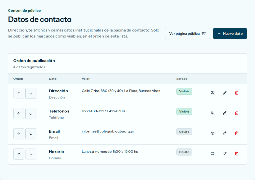Delete the Teléfonos entry
This screenshot has width=255, height=180.
pyautogui.click(x=237, y=113)
